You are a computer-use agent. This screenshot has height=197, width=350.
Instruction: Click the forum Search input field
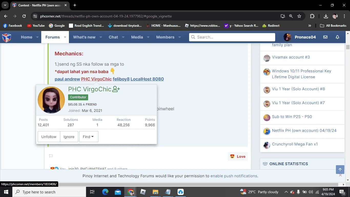tap(232, 37)
